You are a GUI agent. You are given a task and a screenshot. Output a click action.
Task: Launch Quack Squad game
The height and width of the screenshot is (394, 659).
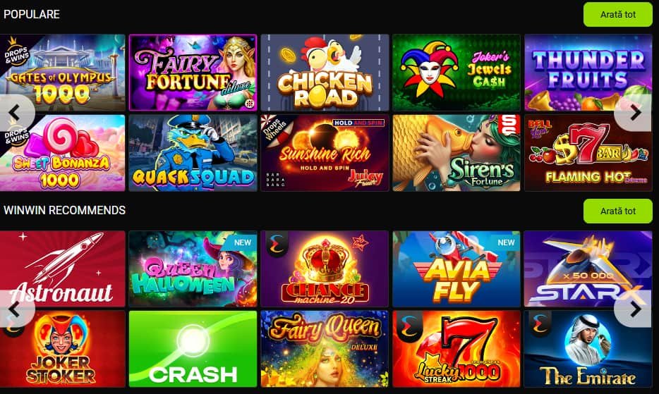(193, 153)
